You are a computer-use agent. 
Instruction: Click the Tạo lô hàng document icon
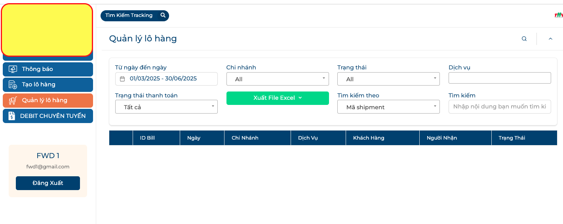(x=13, y=85)
